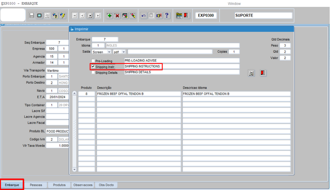
Task: Click the red X delete record icon
Action: point(117,16)
